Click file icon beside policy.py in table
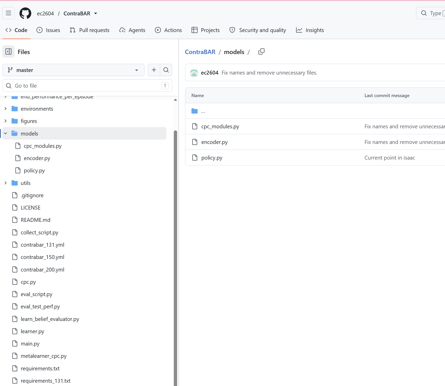 pos(195,158)
